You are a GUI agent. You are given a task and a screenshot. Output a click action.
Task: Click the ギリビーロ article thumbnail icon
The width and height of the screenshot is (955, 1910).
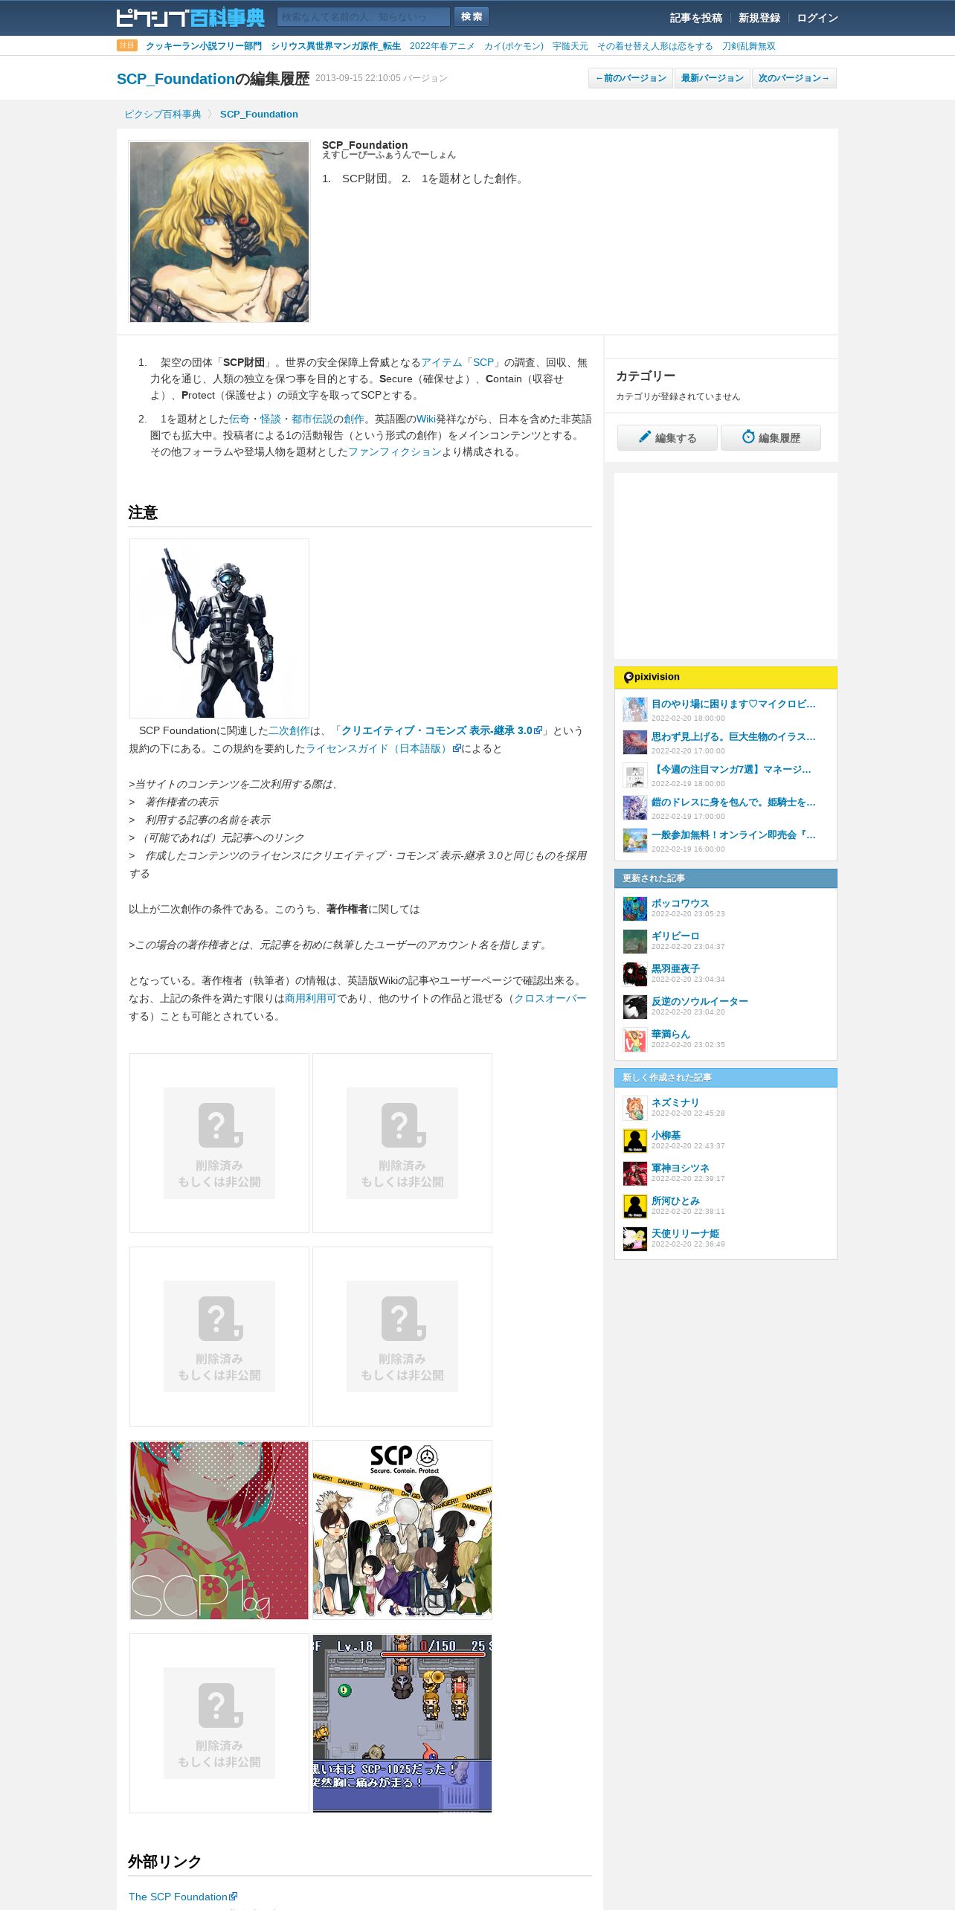pyautogui.click(x=634, y=941)
